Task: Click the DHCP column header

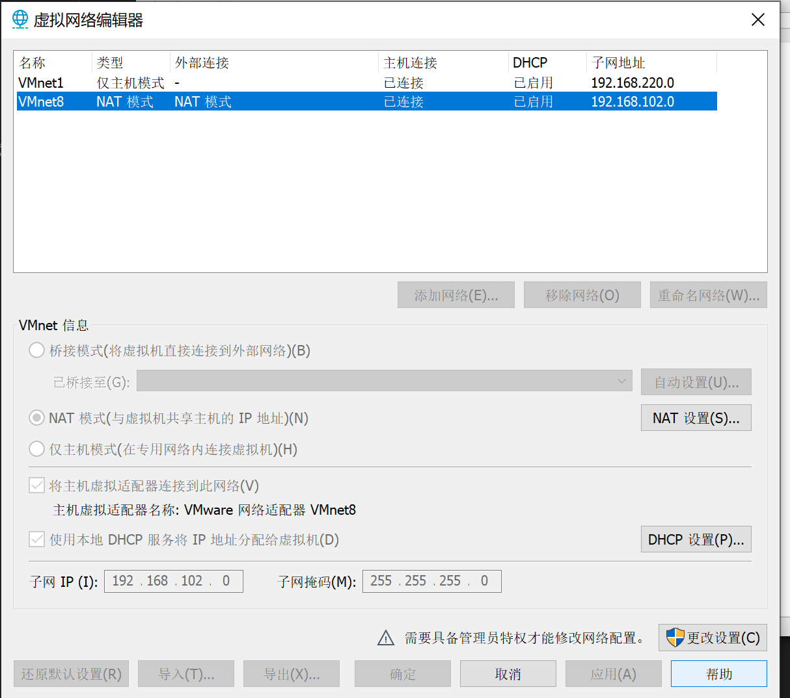Action: click(547, 62)
